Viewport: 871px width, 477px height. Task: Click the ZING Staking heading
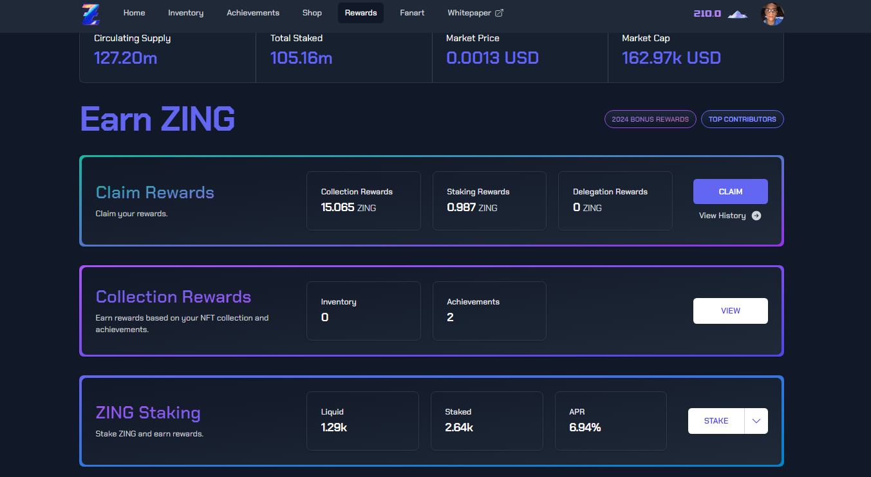click(148, 413)
